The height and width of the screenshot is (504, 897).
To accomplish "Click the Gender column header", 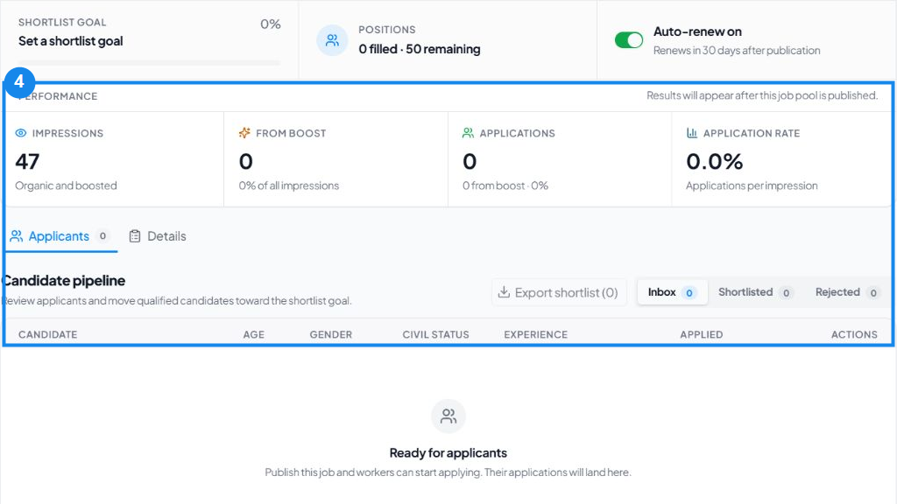I will [x=330, y=334].
